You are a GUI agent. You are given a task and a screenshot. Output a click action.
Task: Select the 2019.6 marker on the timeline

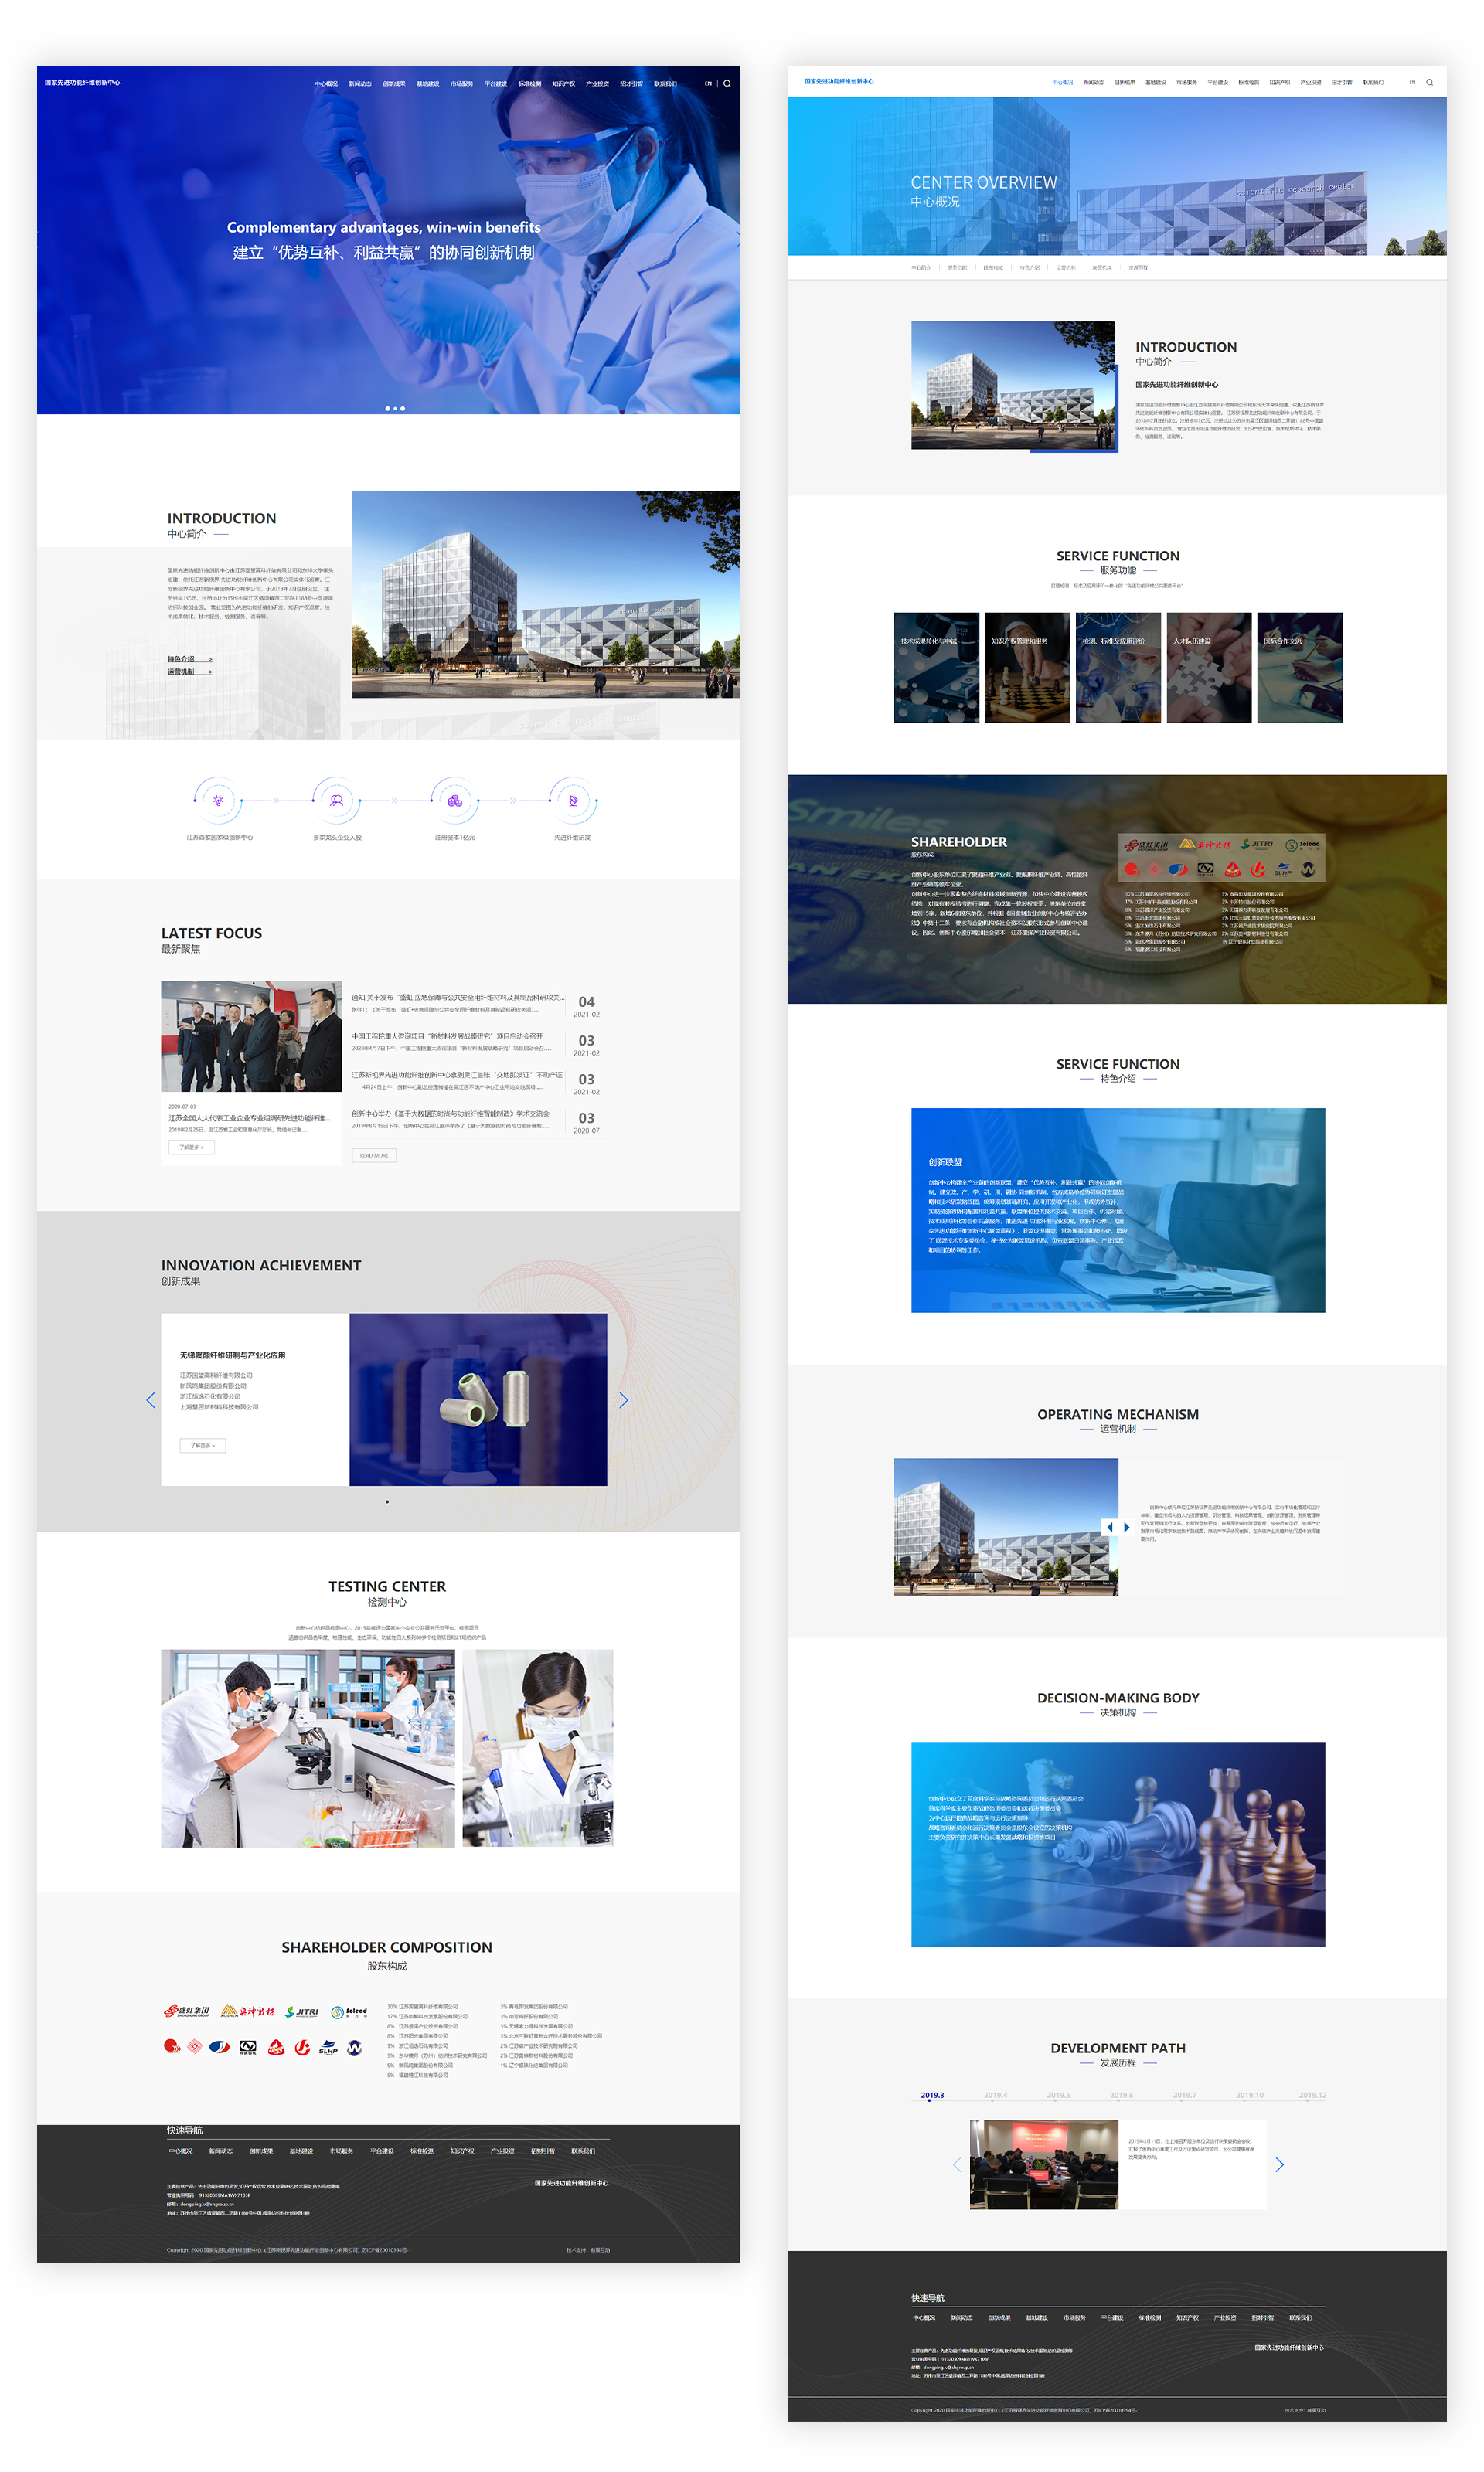pyautogui.click(x=1121, y=2095)
